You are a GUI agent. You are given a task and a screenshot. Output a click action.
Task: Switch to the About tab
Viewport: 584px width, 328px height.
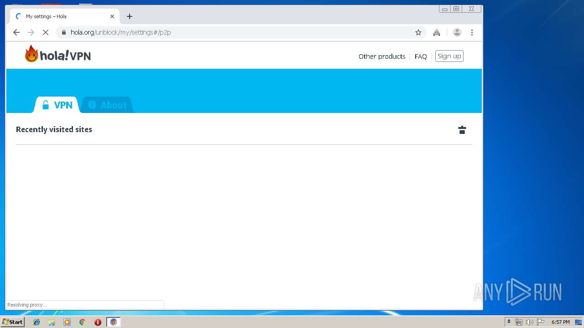pos(108,105)
